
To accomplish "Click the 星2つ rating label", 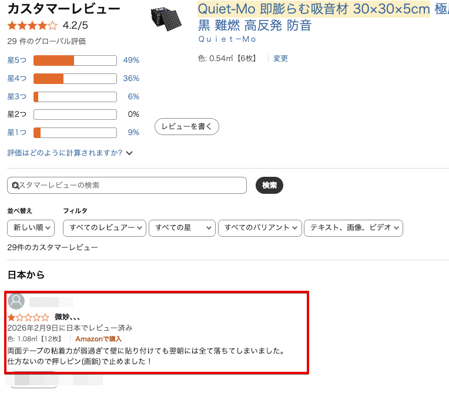I will click(17, 115).
